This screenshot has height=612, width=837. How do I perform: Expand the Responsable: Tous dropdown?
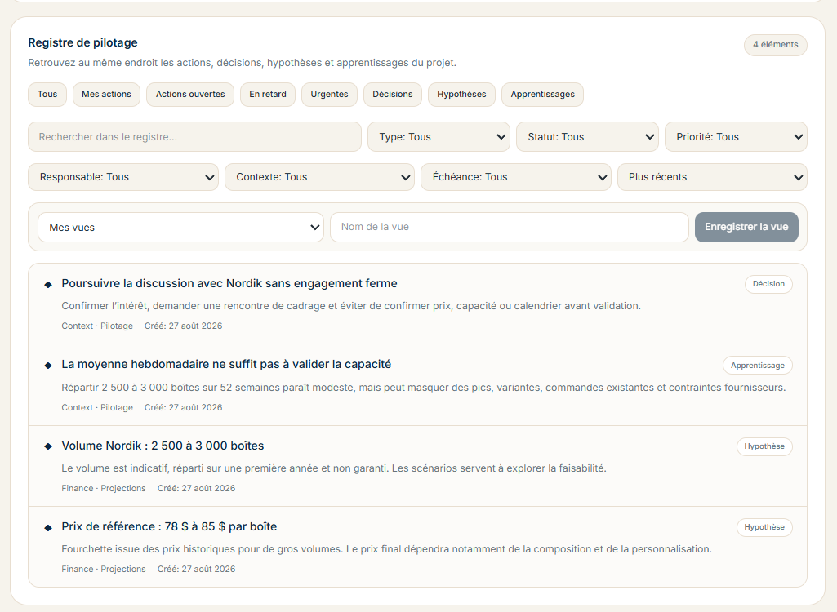(x=123, y=177)
